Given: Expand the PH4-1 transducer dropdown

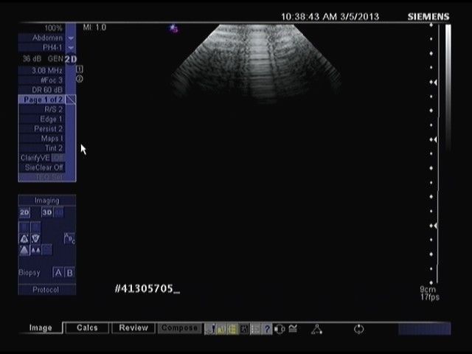Looking at the screenshot, I should [71, 47].
